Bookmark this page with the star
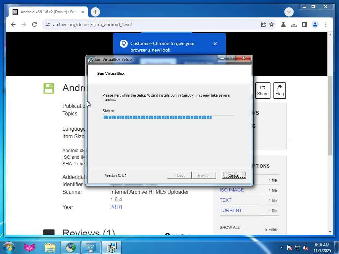Viewport: 339px width, 254px height. (x=271, y=24)
